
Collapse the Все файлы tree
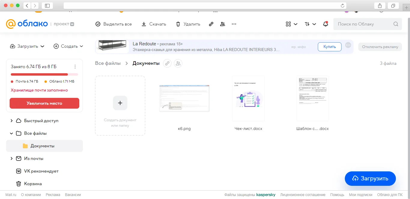12,133
